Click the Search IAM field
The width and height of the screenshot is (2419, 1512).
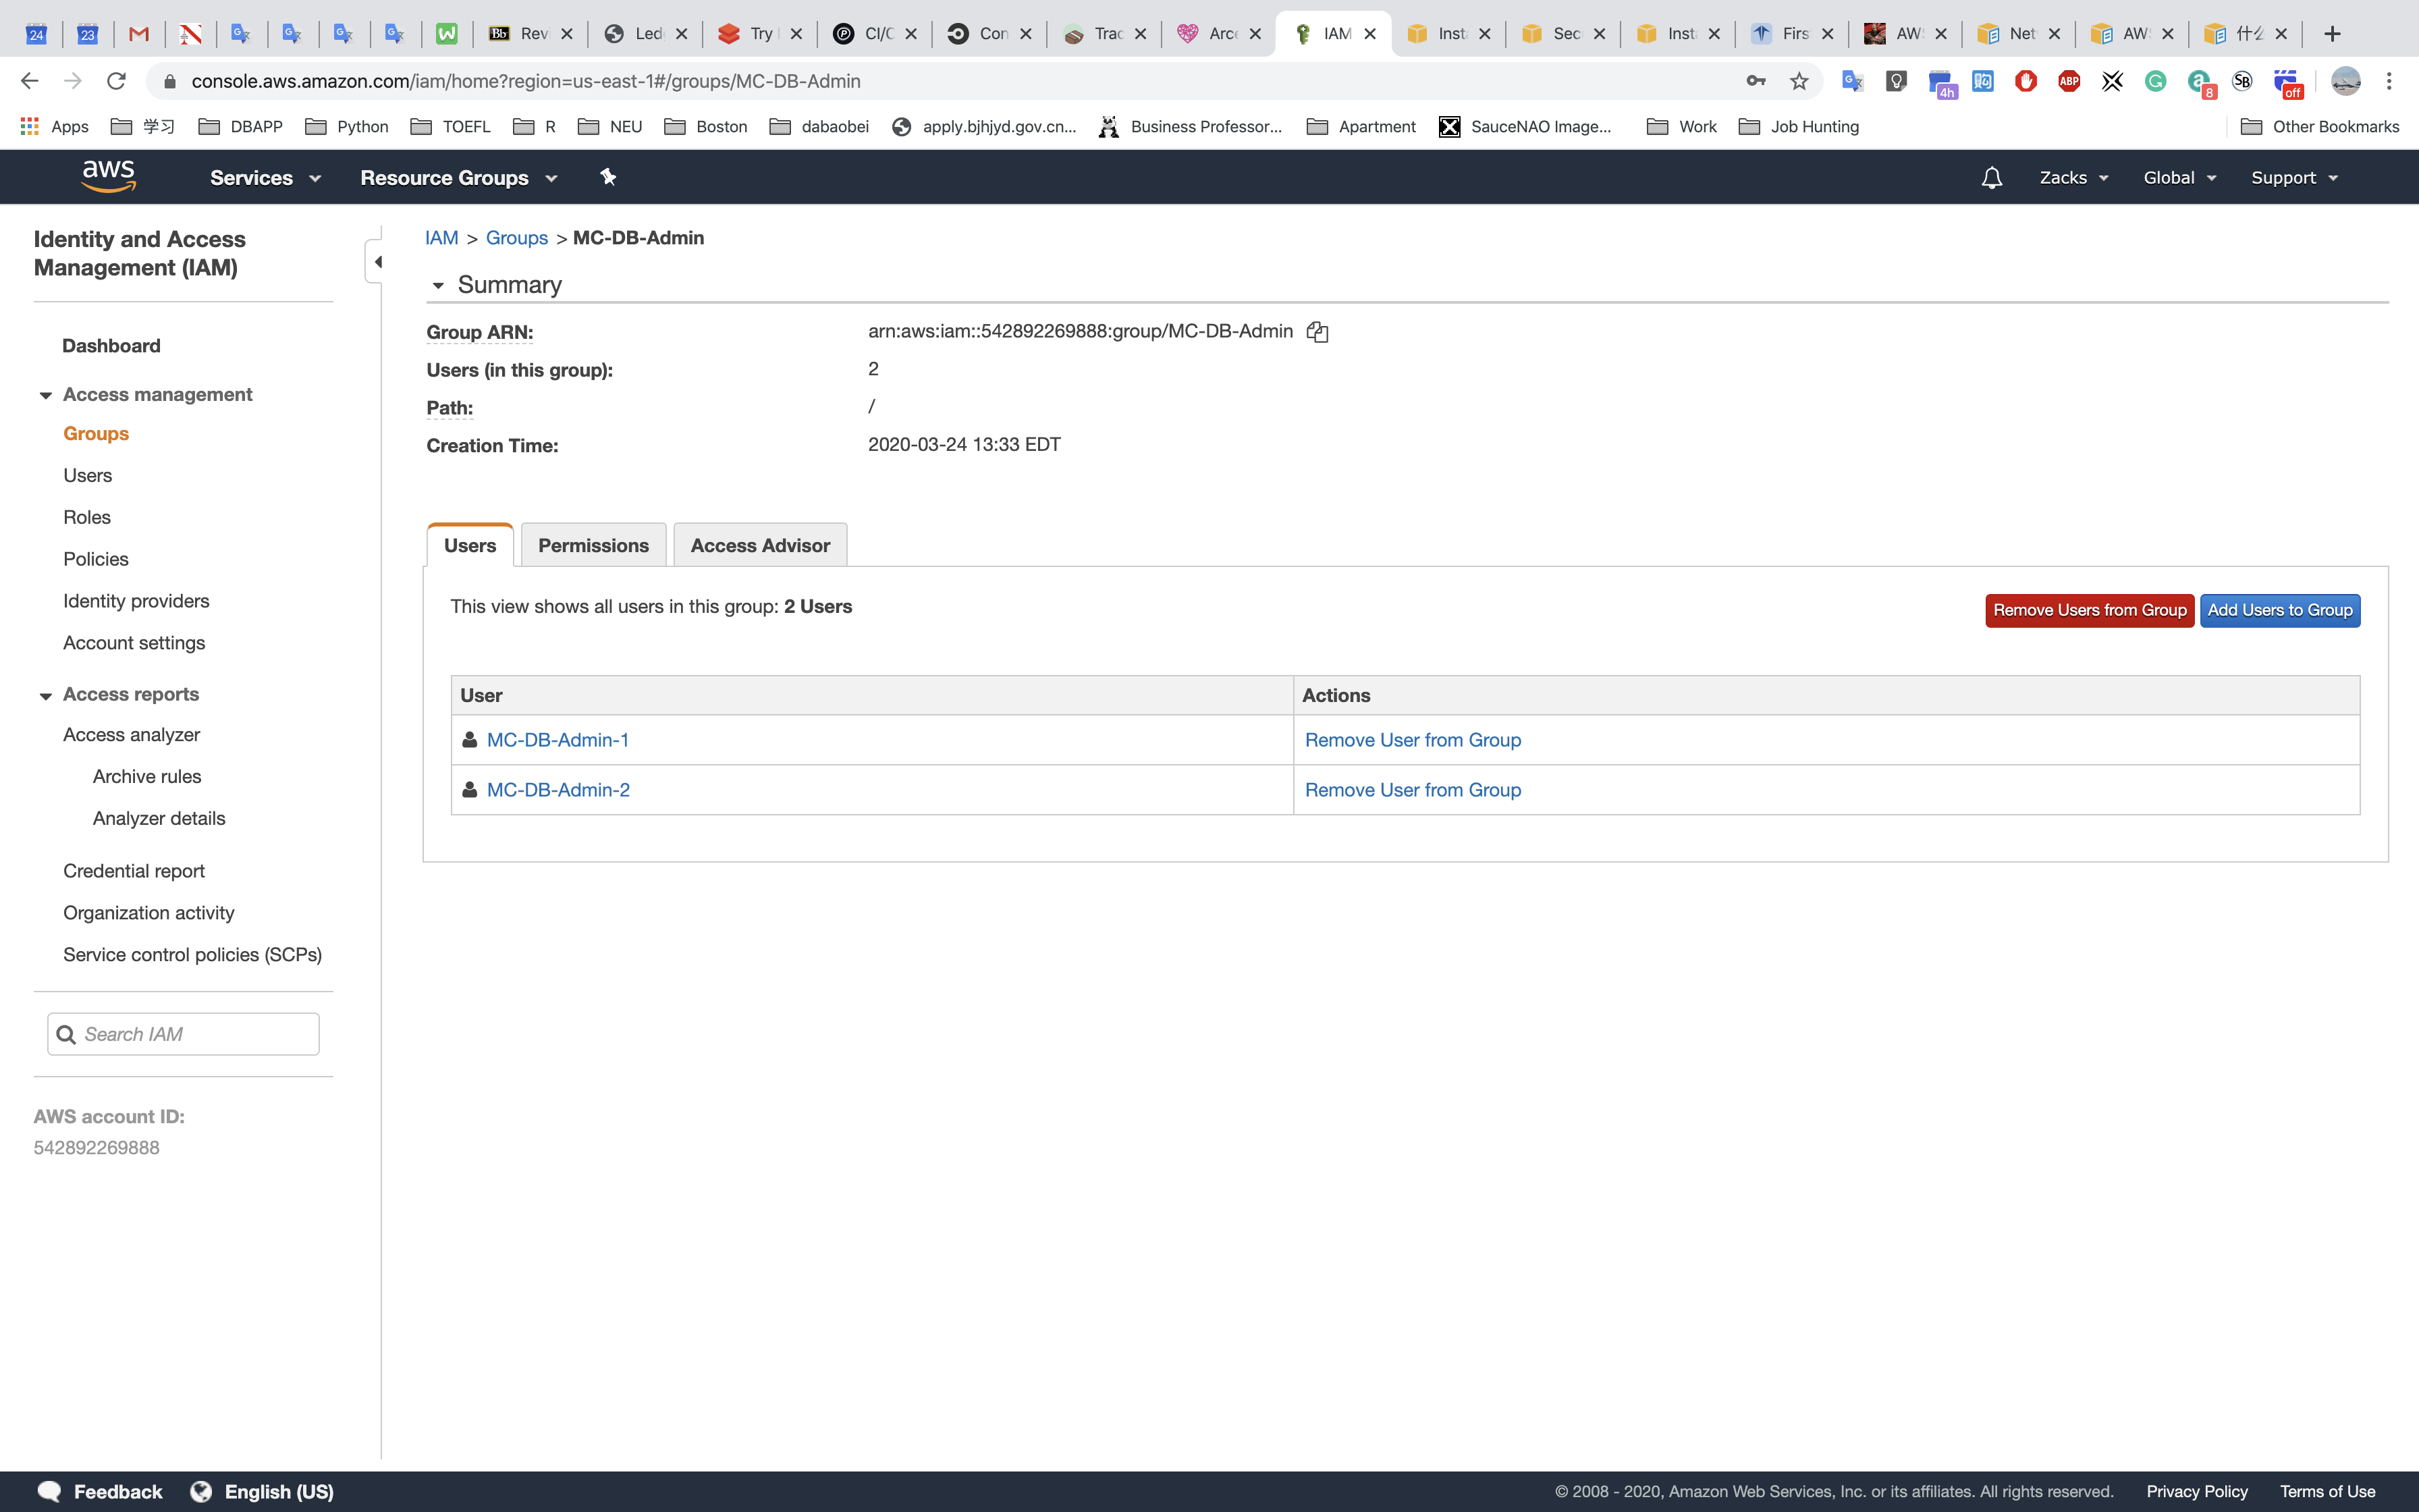[195, 1034]
